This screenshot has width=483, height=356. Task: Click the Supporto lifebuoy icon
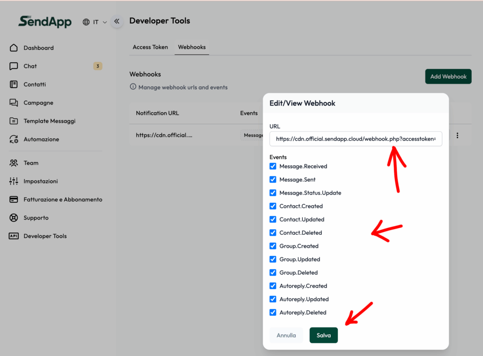click(x=14, y=218)
